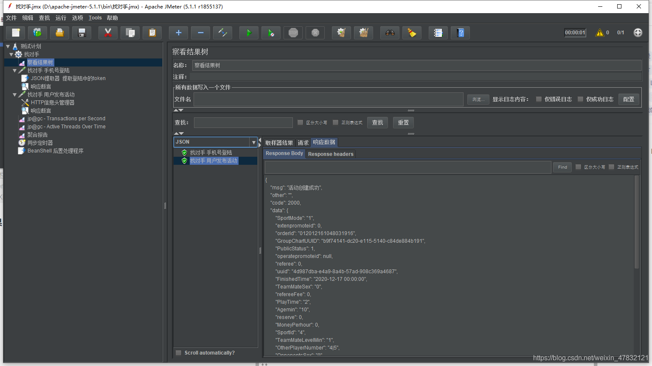Click the 配置 button
The height and width of the screenshot is (366, 652).
(x=629, y=99)
